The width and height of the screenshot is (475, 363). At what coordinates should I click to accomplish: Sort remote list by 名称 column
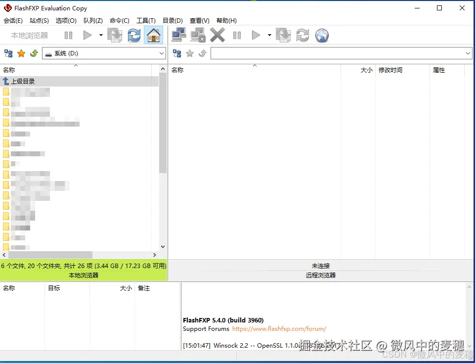coord(255,70)
